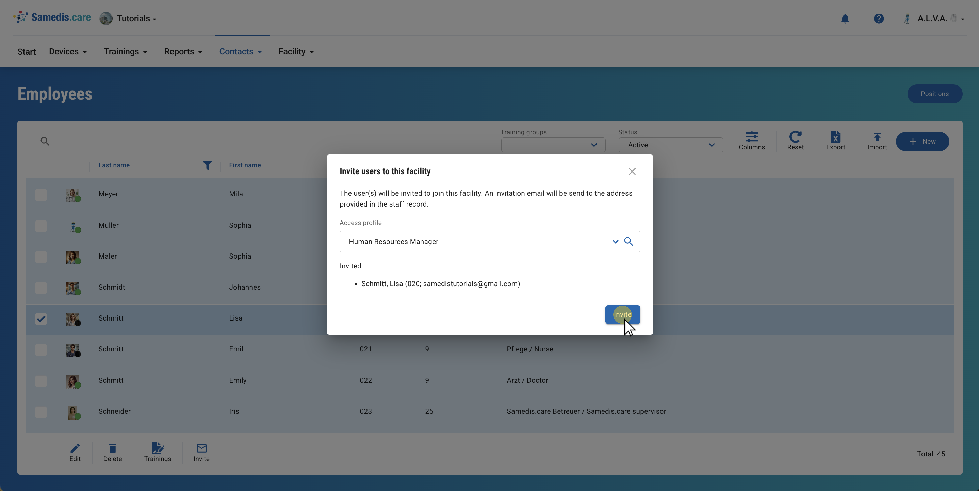The width and height of the screenshot is (979, 491).
Task: Select the Iris Schneider row checkbox
Action: 41,412
